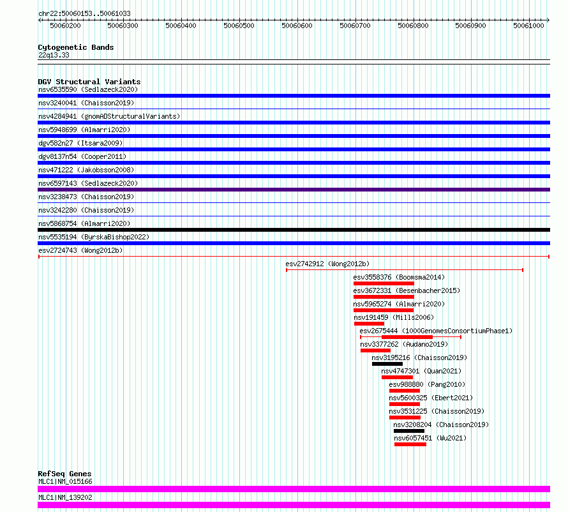
Task: Click the left arrow of the ruler
Action: [40, 20]
